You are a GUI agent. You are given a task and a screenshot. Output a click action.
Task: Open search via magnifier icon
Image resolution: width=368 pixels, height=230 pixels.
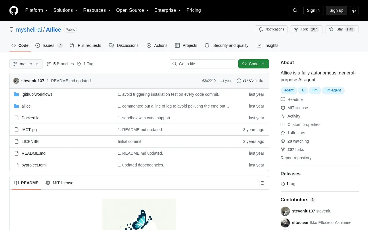tap(295, 10)
